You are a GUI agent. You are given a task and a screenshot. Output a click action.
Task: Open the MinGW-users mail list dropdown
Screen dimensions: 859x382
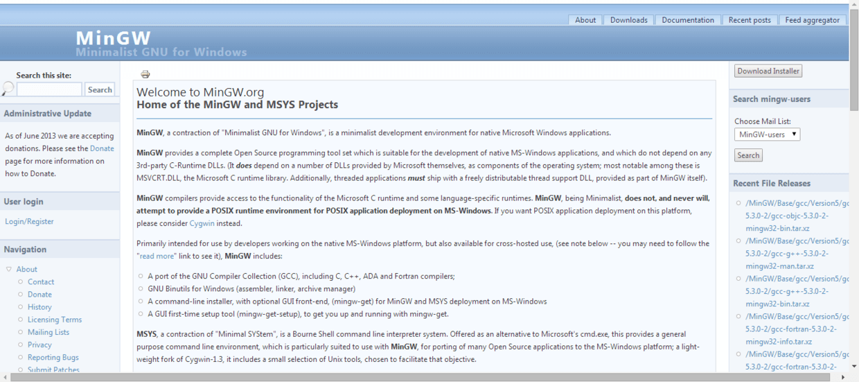click(x=767, y=134)
